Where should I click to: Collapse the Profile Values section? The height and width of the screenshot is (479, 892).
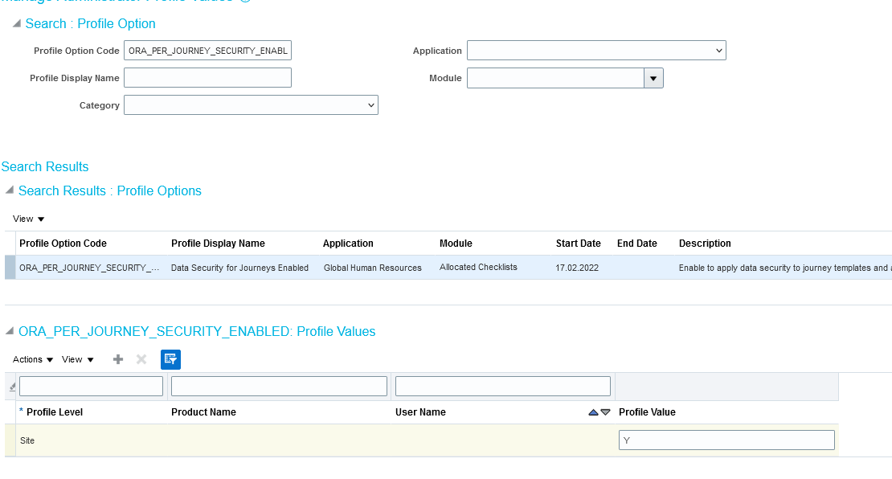(10, 332)
